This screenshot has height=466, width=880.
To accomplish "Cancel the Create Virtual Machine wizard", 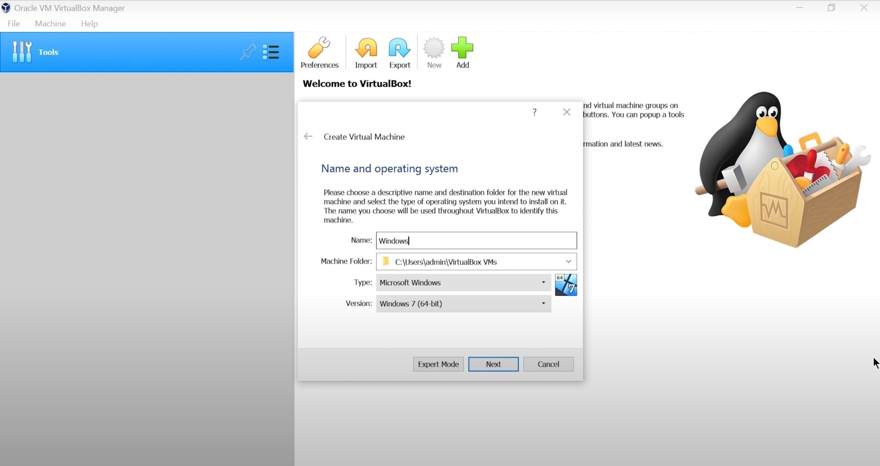I will tap(548, 364).
